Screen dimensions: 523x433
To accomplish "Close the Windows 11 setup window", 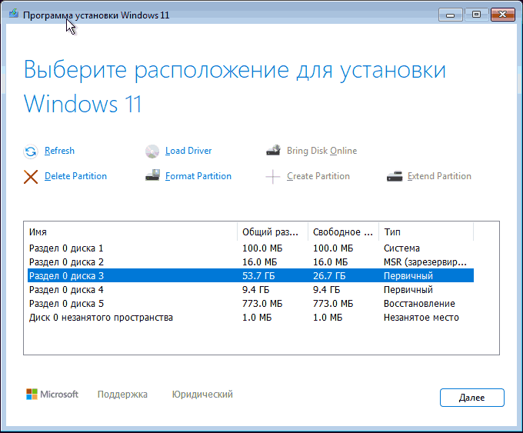I will (503, 15).
